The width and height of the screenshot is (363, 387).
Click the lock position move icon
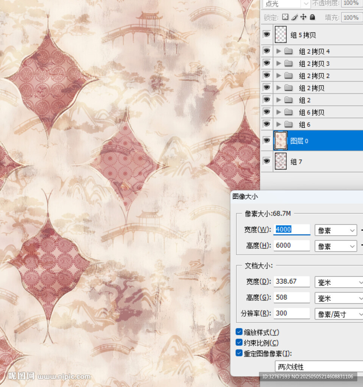pos(303,17)
